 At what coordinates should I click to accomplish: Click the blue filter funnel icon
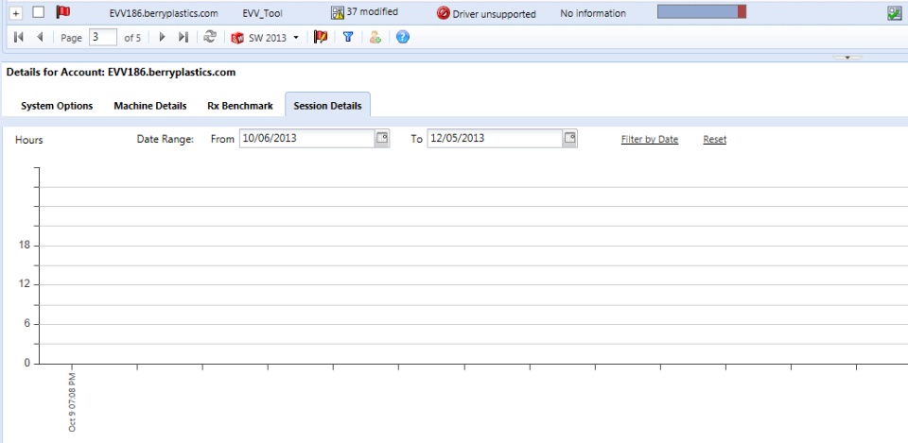click(x=347, y=37)
